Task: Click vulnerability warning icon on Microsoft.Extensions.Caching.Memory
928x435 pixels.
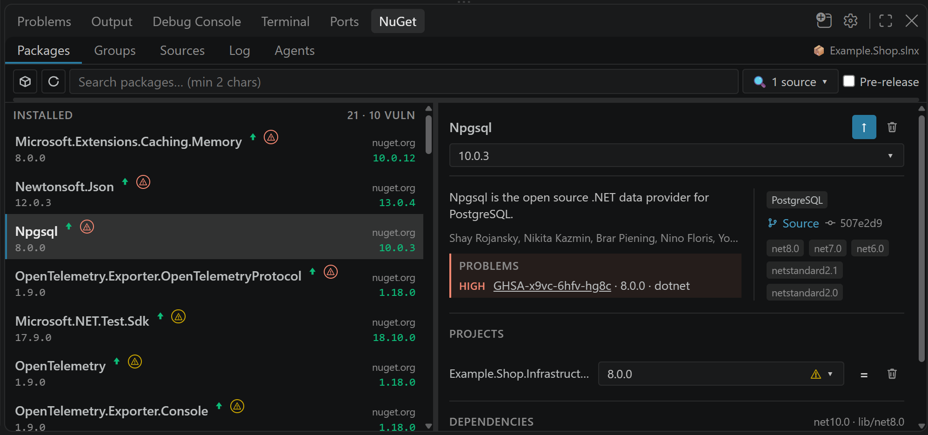Action: 271,137
